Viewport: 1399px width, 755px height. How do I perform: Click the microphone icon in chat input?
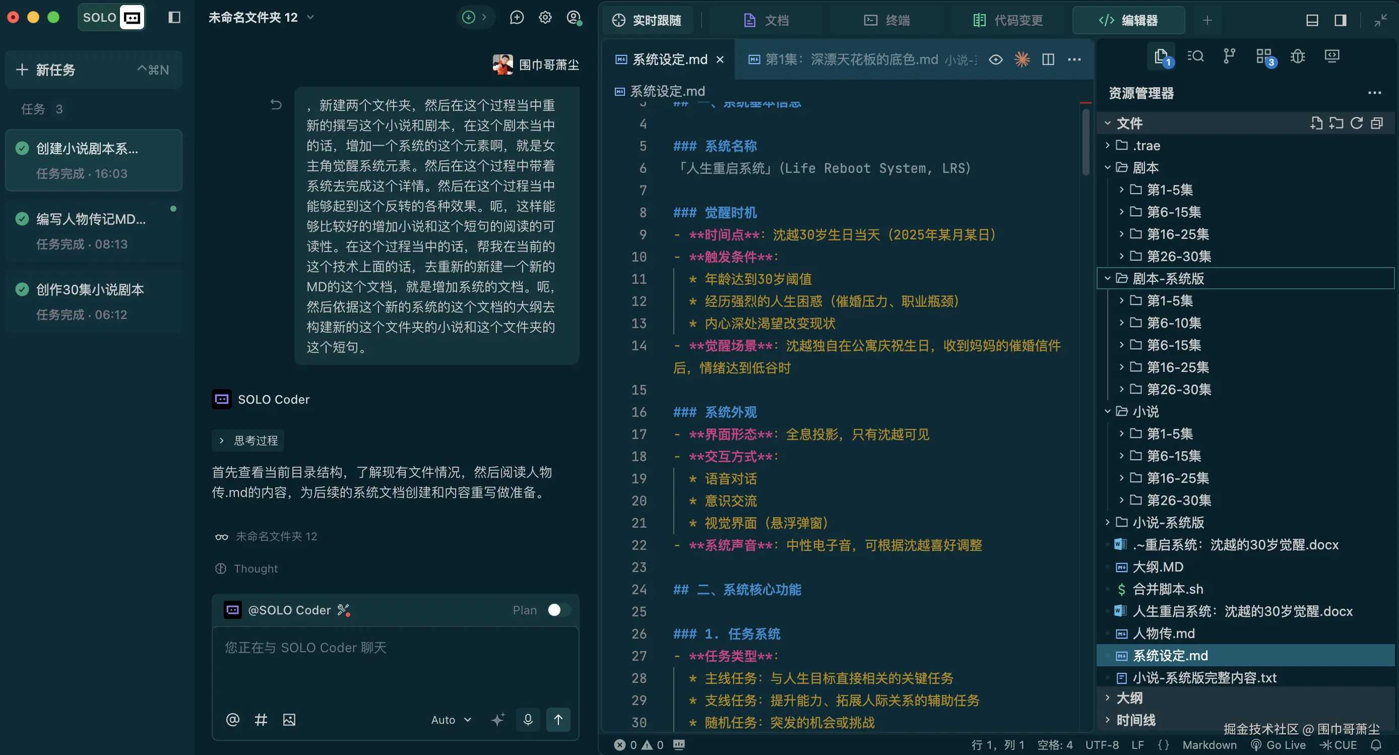[x=527, y=719]
